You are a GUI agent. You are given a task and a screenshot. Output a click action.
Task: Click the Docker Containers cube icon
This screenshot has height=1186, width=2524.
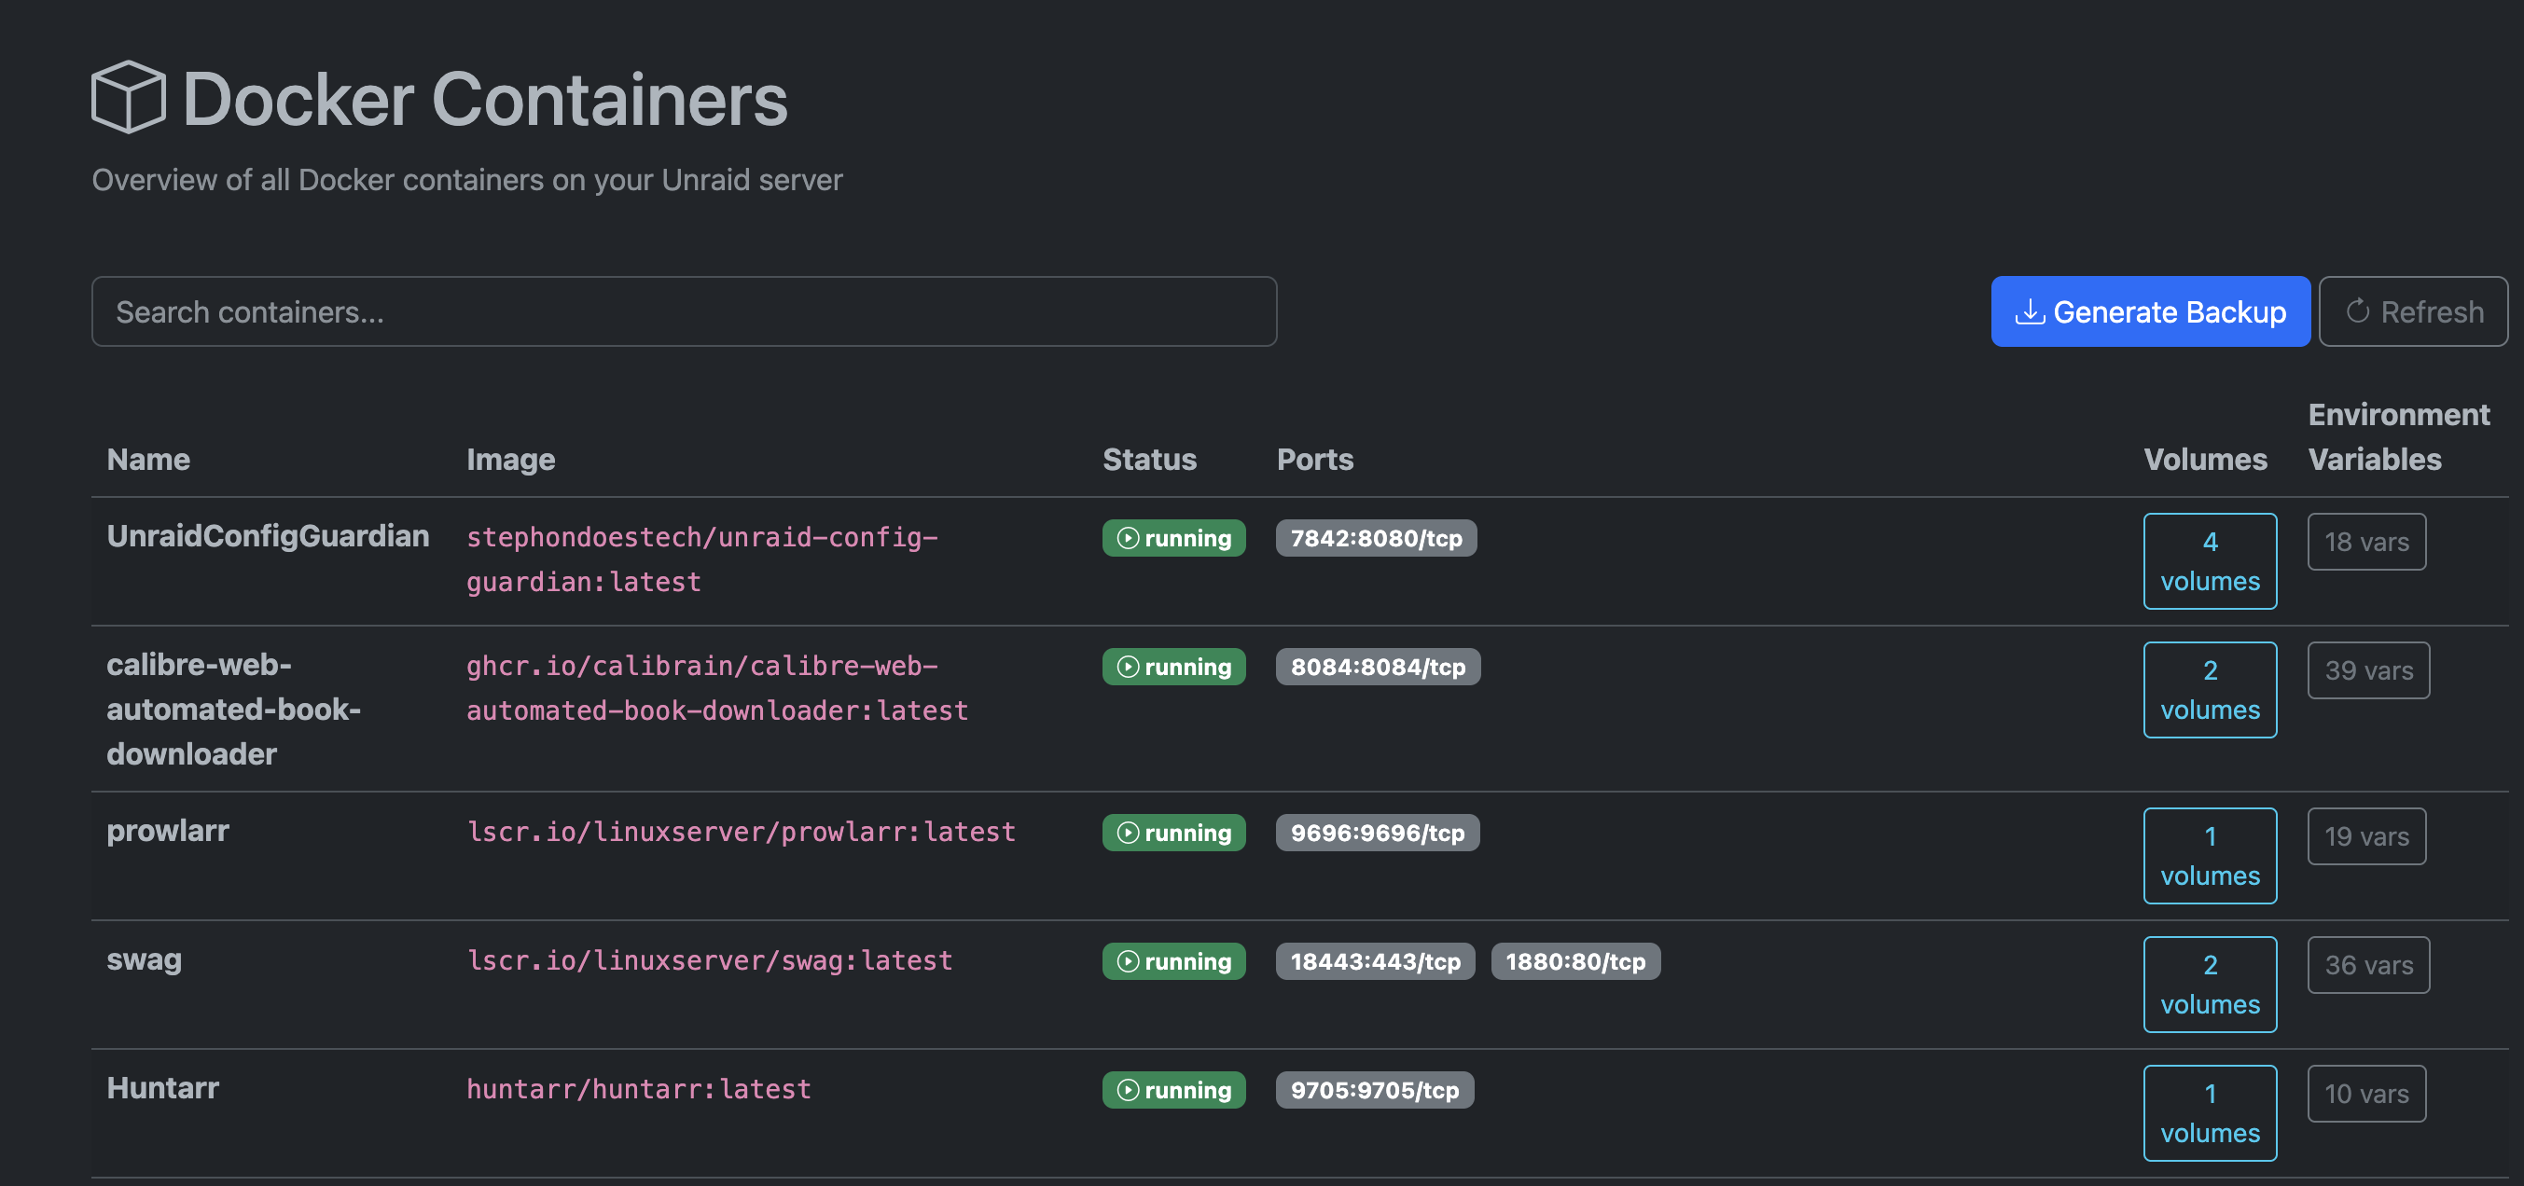click(x=129, y=97)
